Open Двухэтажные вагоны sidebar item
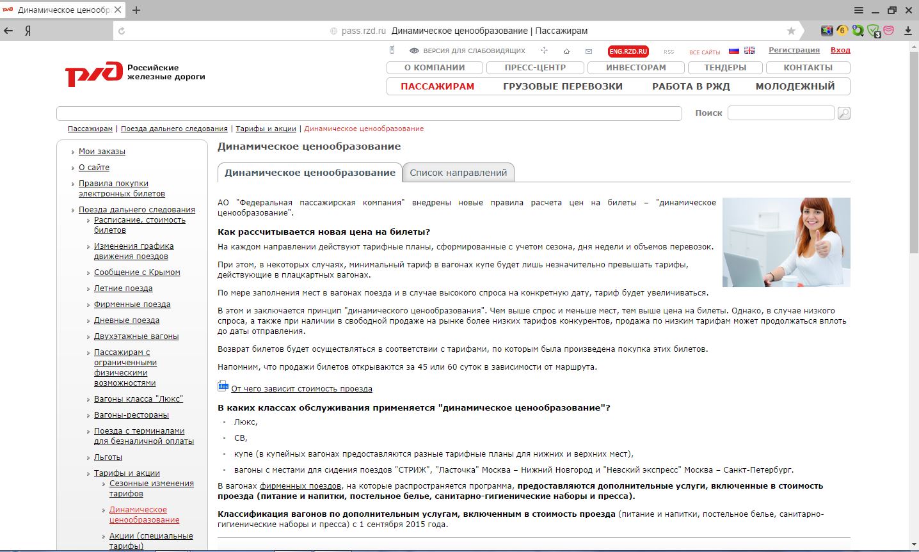 click(x=136, y=336)
